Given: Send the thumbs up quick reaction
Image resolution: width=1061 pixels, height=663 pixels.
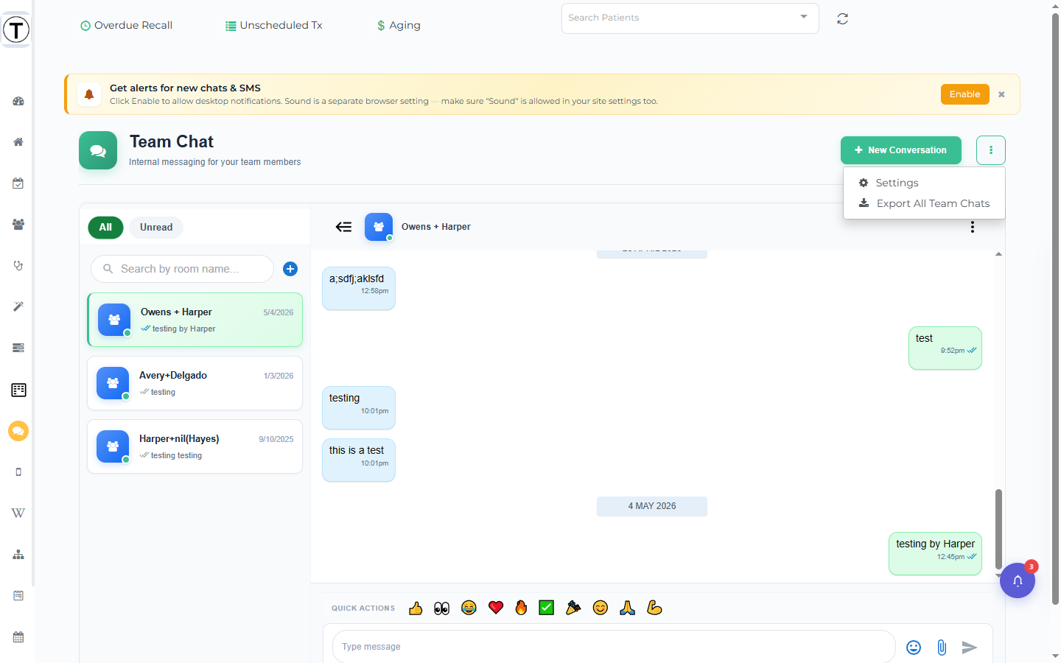Looking at the screenshot, I should [x=416, y=608].
